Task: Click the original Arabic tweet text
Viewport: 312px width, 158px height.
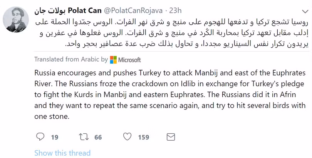Action: click(x=173, y=32)
